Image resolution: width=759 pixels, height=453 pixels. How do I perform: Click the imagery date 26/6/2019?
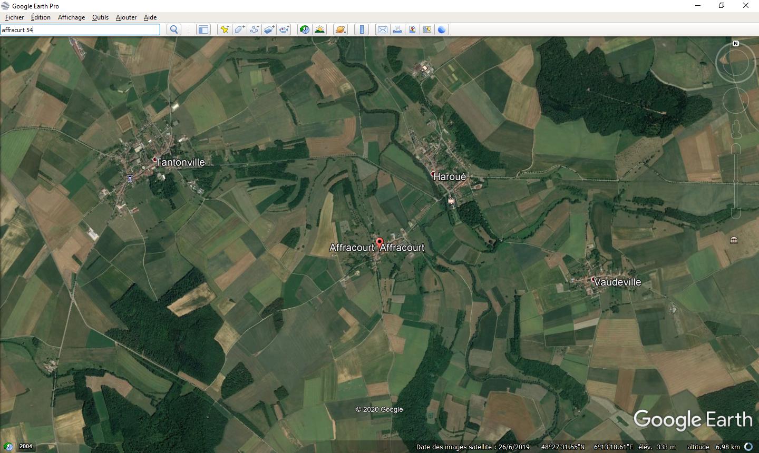pos(514,447)
